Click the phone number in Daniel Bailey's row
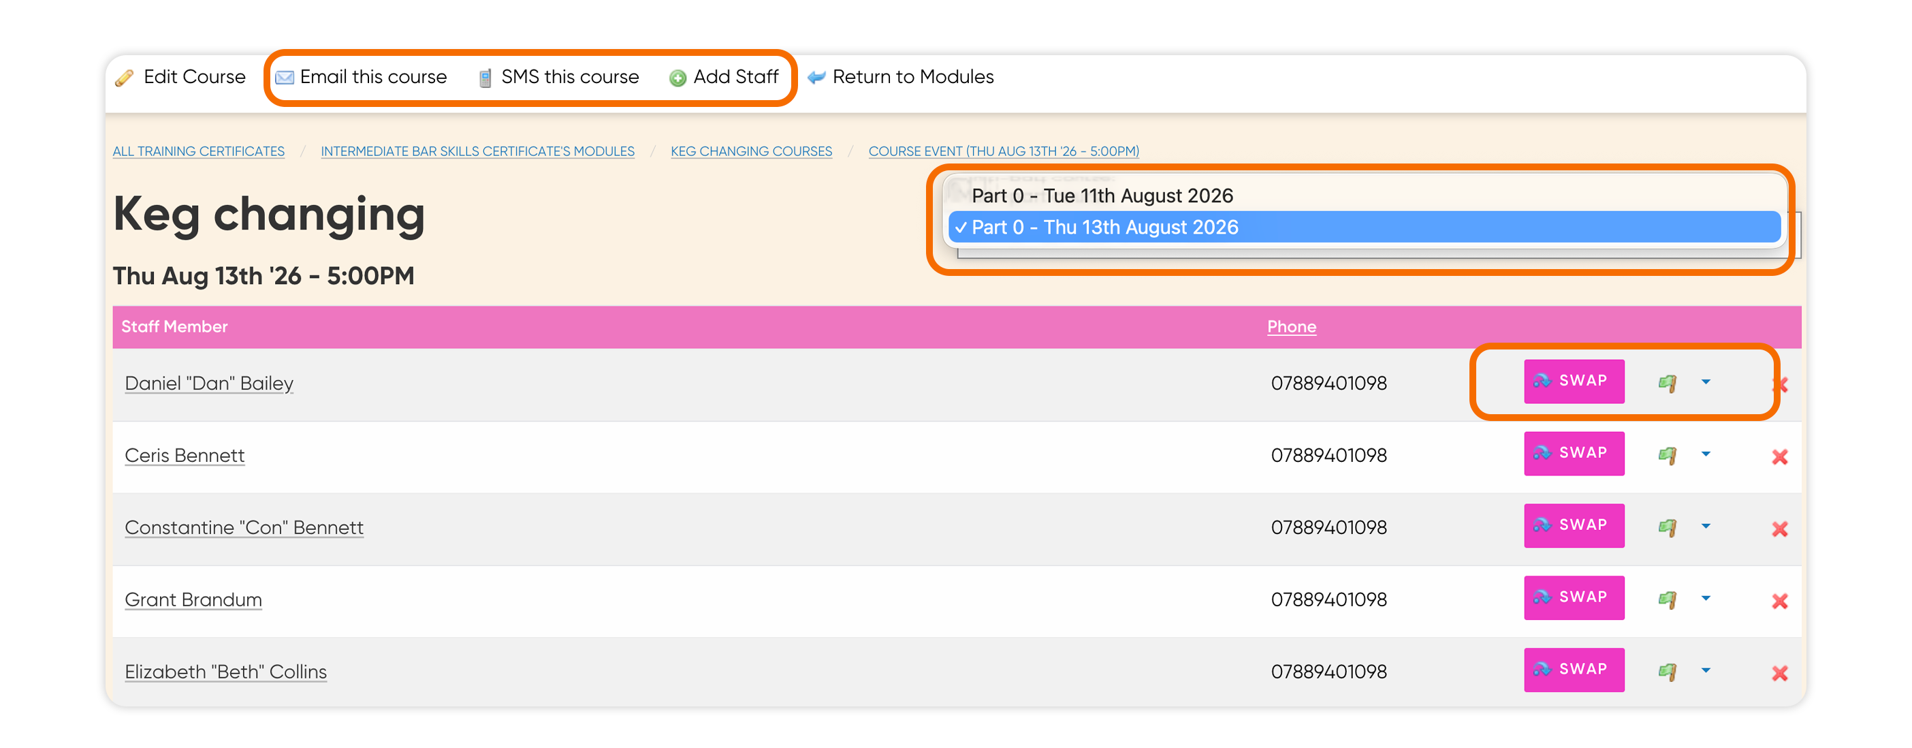 [x=1328, y=384]
